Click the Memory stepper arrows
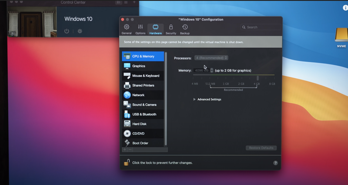The image size is (348, 185). coord(212,71)
